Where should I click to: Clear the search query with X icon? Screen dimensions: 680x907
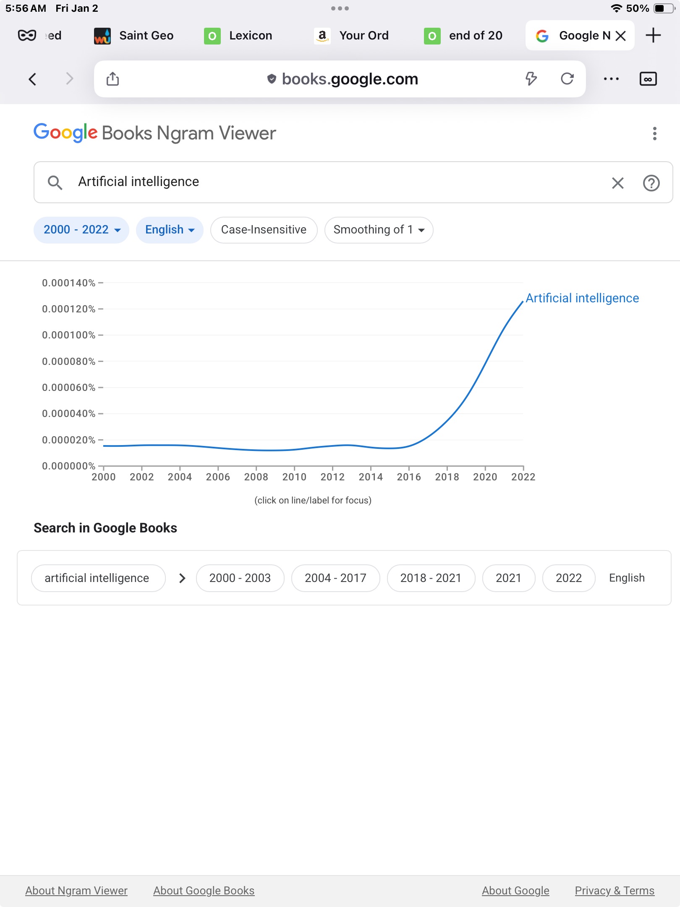pos(617,183)
